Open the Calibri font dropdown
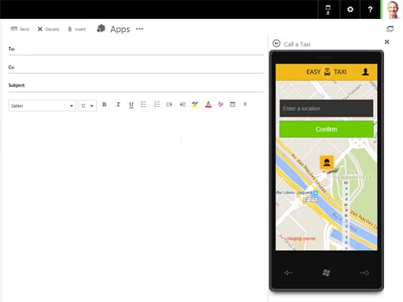 [43, 105]
